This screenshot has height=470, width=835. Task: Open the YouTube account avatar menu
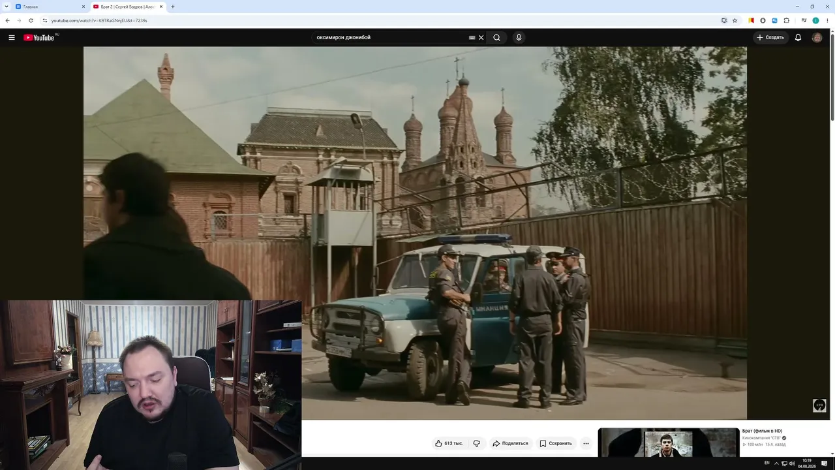click(x=817, y=37)
